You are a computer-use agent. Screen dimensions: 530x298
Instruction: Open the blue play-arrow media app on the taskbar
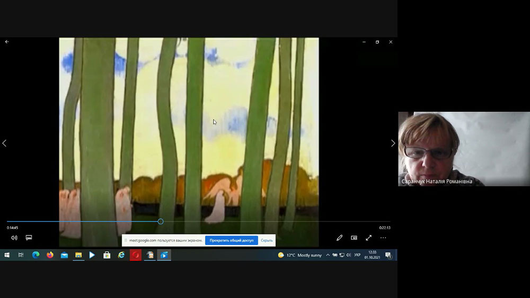pyautogui.click(x=92, y=255)
